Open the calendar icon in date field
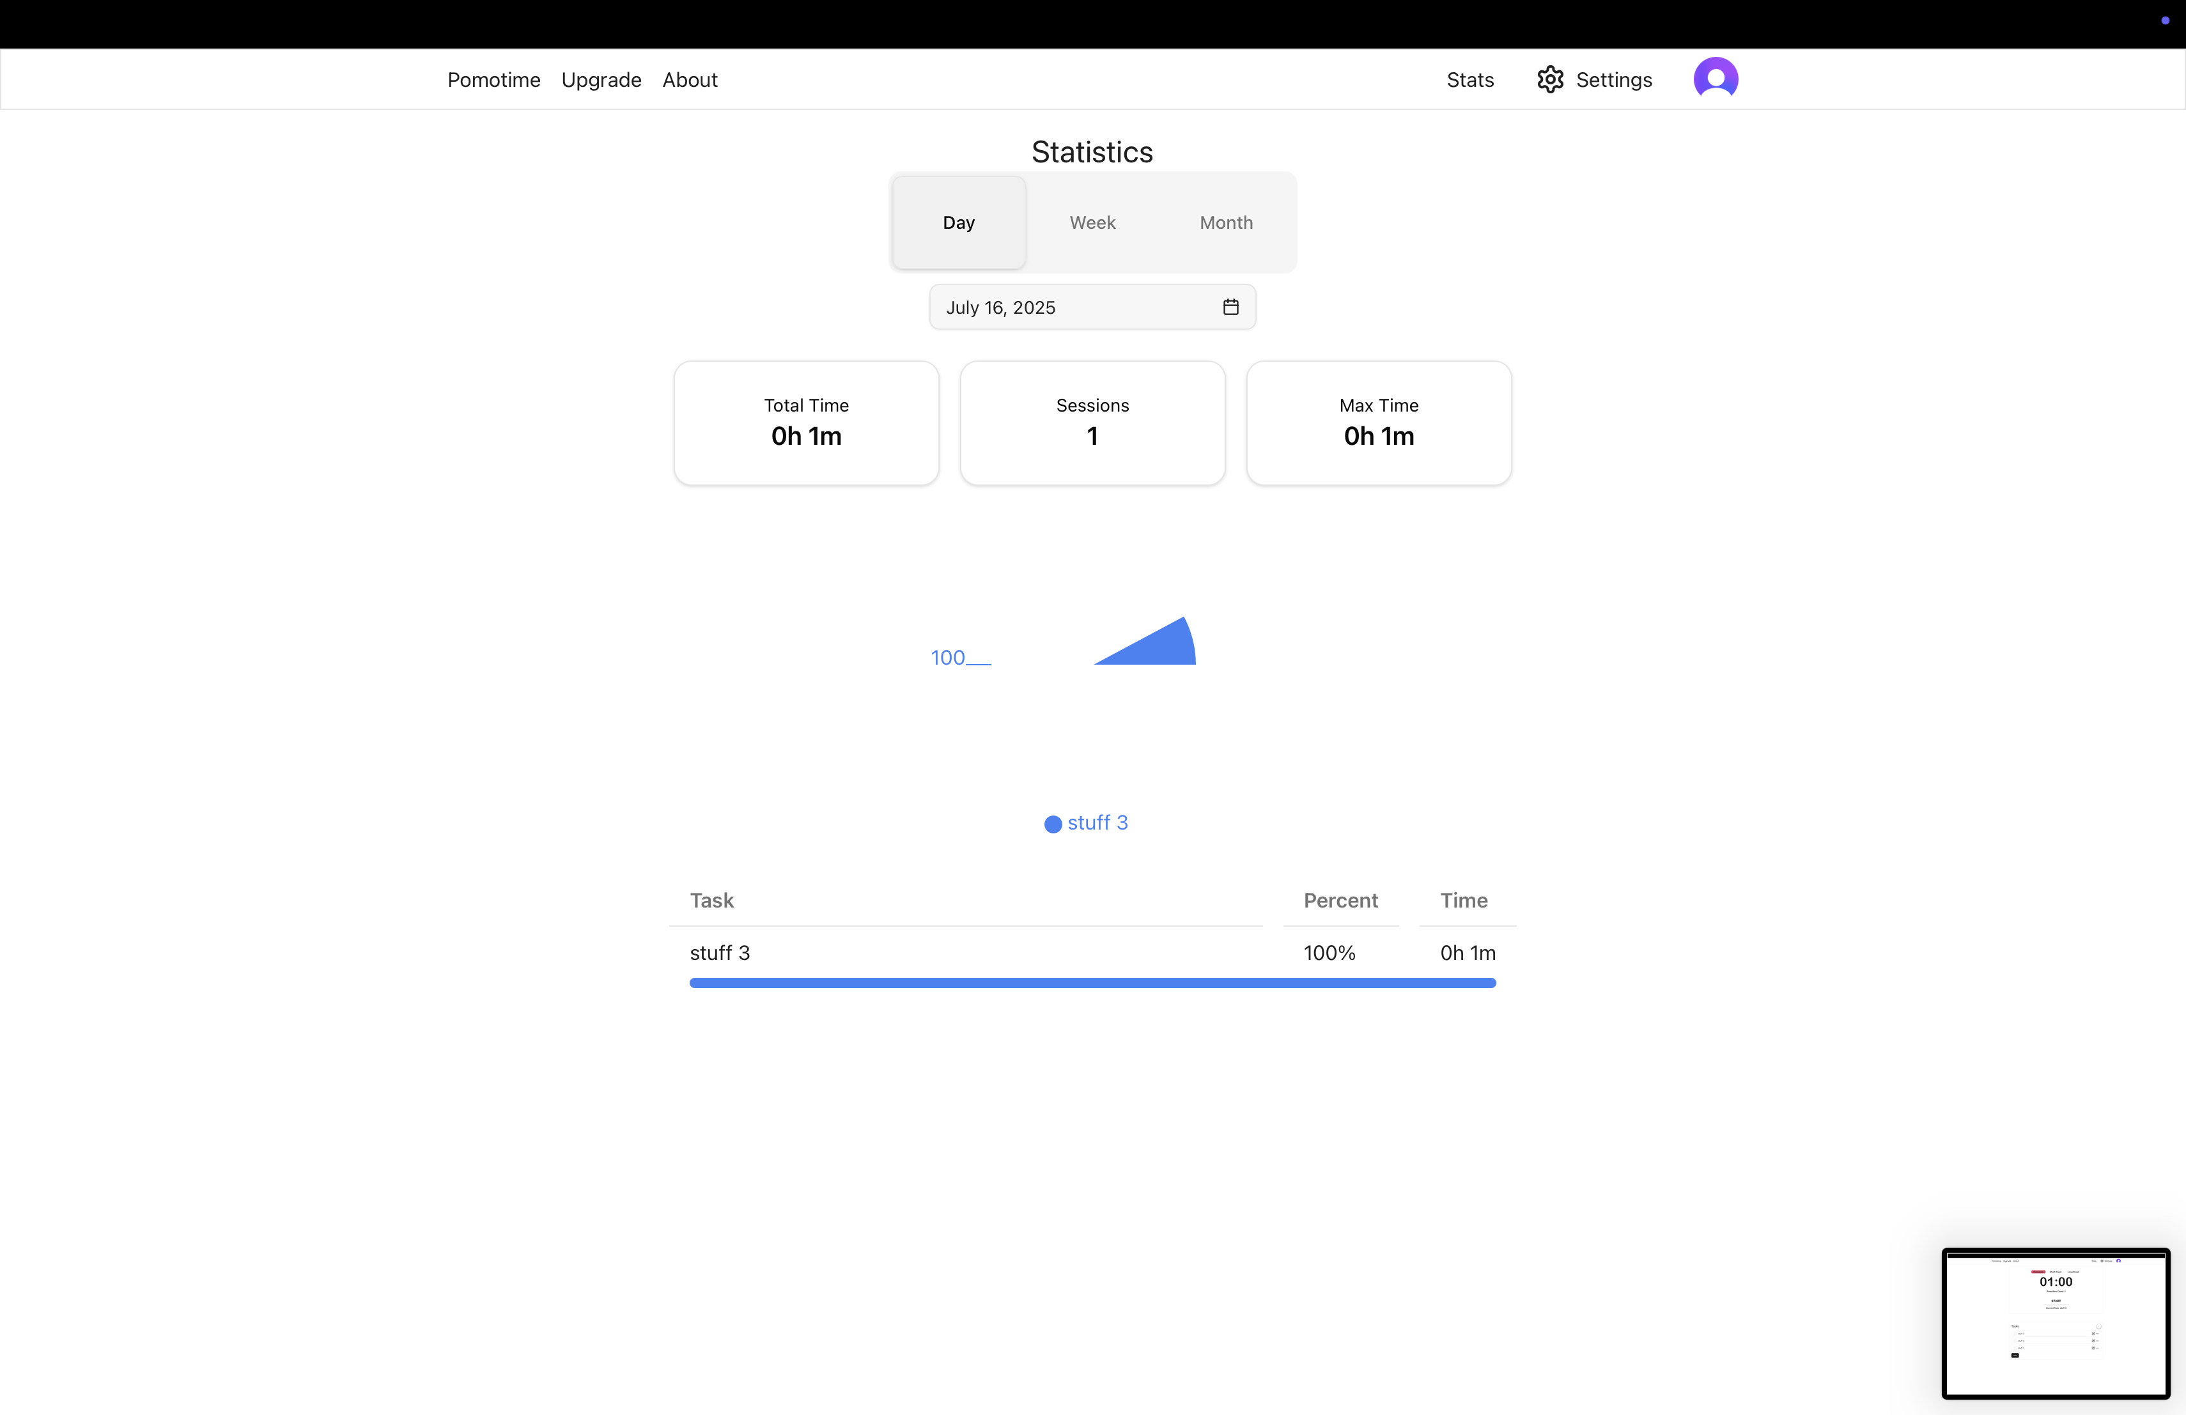Viewport: 2186px width, 1415px height. pos(1231,307)
